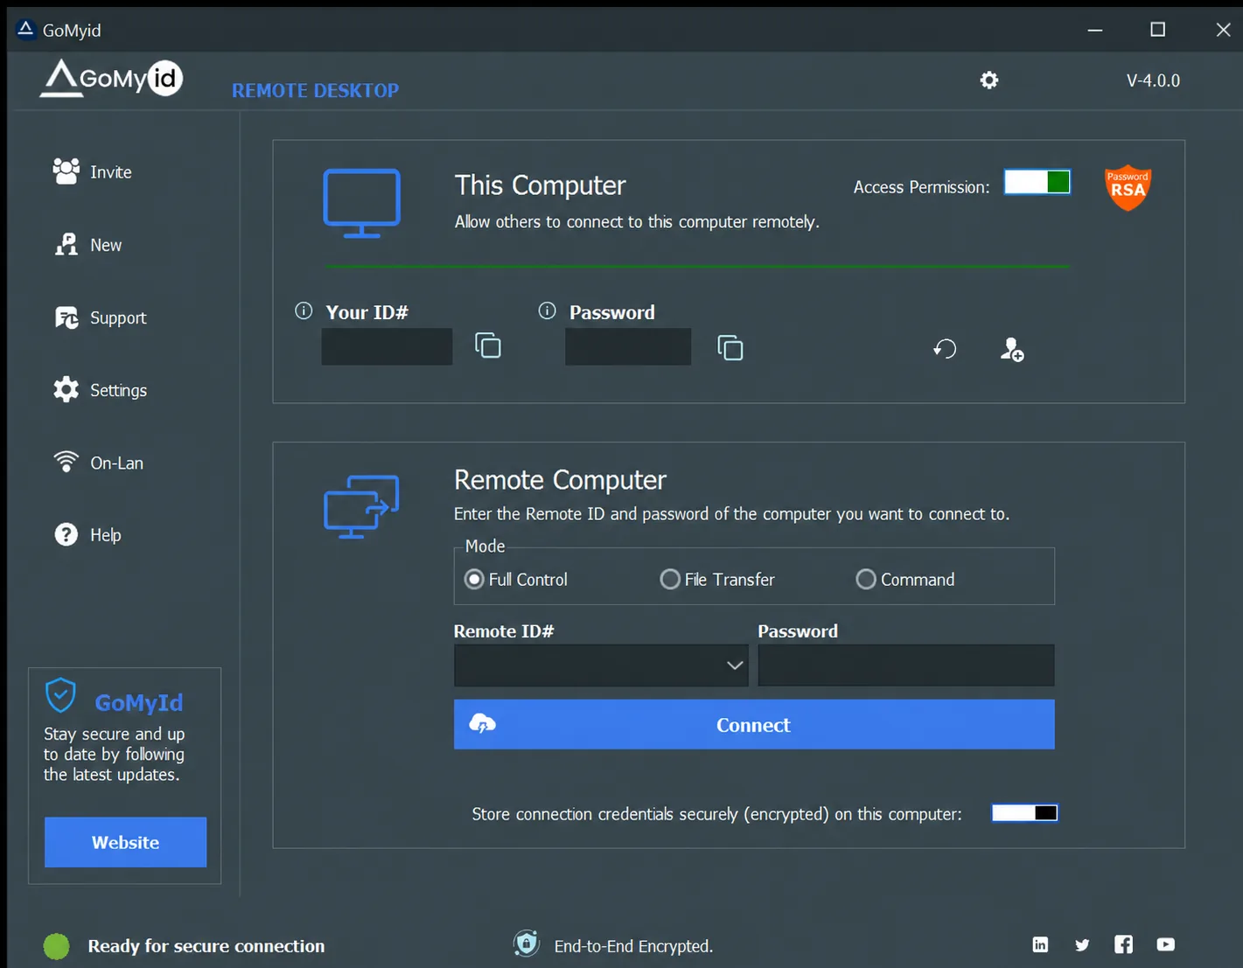This screenshot has height=968, width=1243.
Task: Click REMOTE DESKTOP heading link
Action: tap(315, 90)
